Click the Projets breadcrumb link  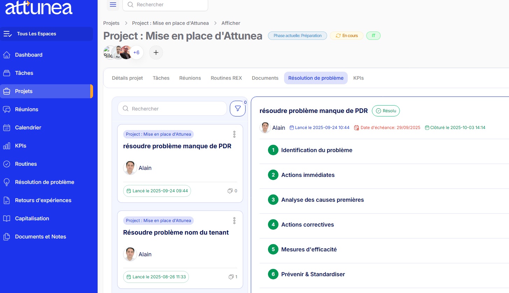111,23
